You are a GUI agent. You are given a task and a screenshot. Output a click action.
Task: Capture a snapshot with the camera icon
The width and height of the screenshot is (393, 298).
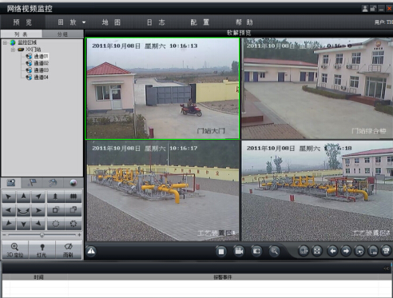click(256, 251)
